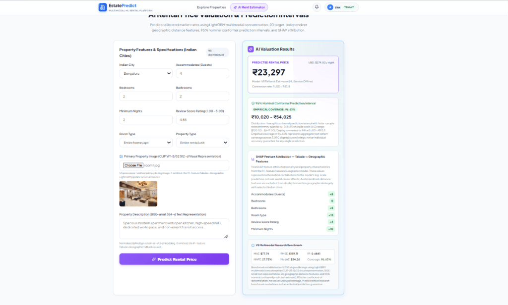This screenshot has height=305, width=508.
Task: Click the Conformal Prediction Interval check icon
Action: pos(253,103)
